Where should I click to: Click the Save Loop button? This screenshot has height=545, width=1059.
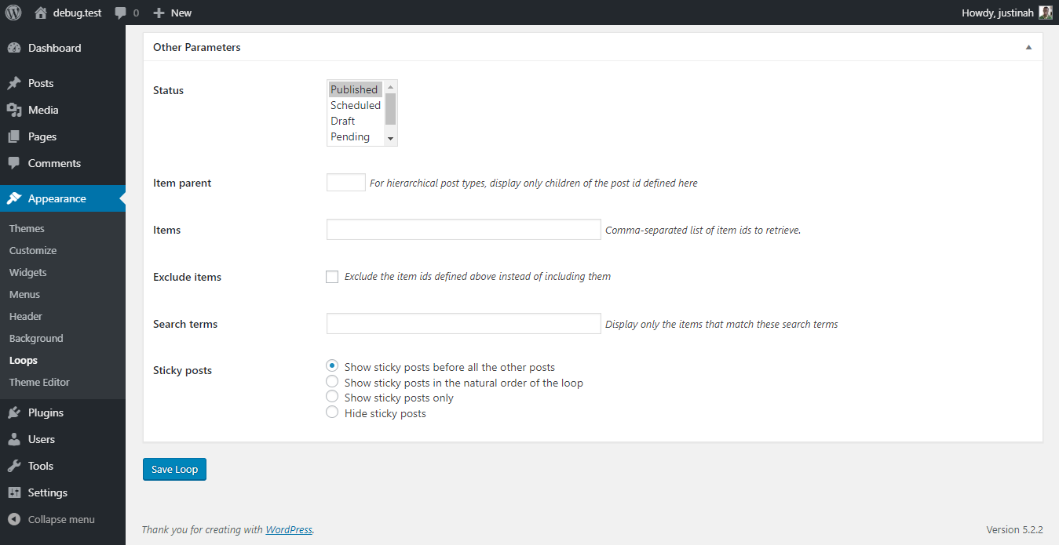[174, 469]
